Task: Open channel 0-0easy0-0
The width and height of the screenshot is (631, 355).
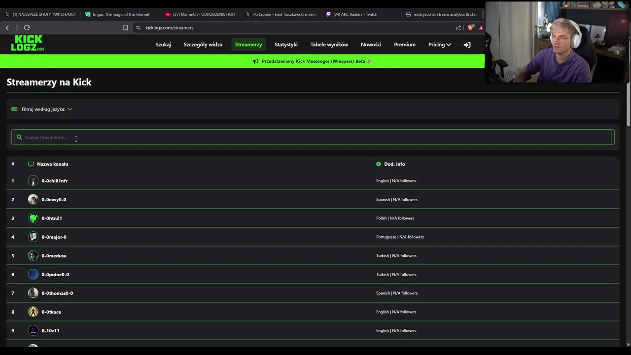Action: [x=54, y=200]
